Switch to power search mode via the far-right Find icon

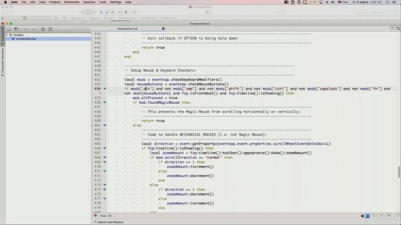click(x=398, y=216)
